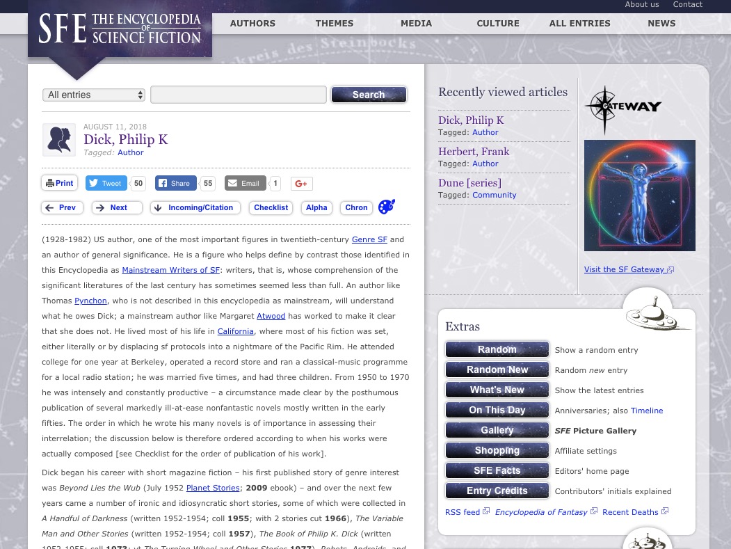Go to the Next entry
Viewport: 731px width, 549px height.
point(117,207)
